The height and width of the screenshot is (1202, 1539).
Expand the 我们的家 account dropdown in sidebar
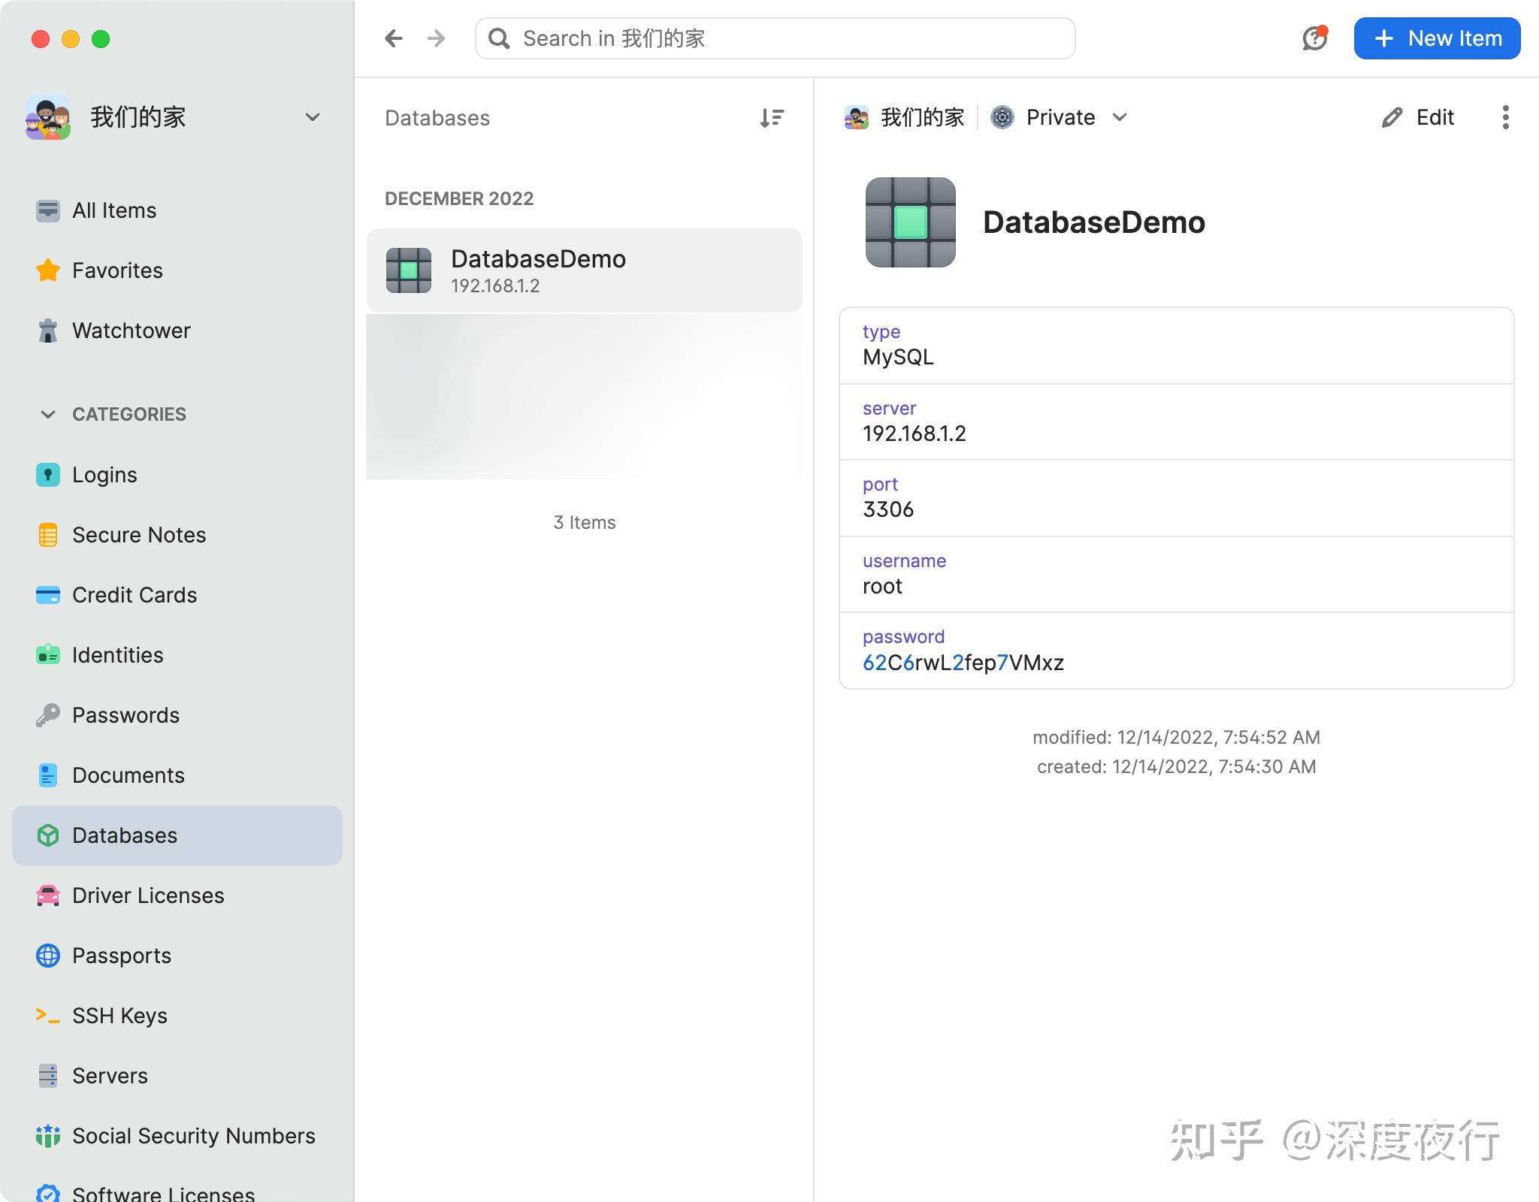(313, 117)
